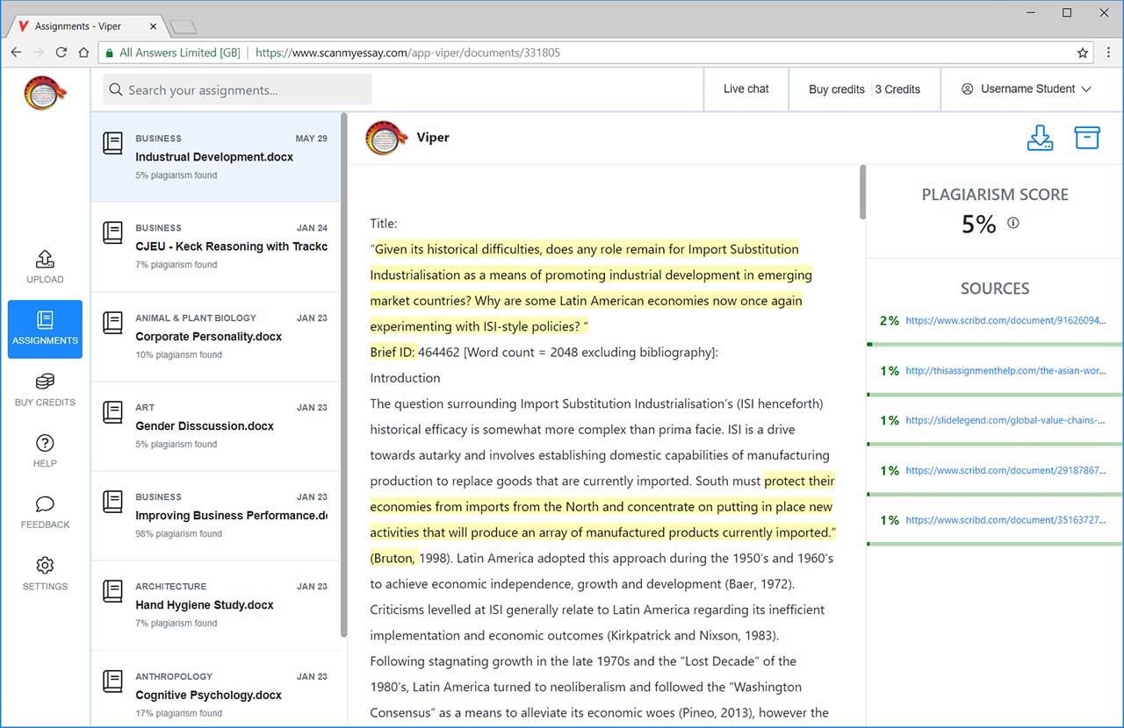Open Help via the question mark icon
1124x728 pixels.
(x=44, y=445)
